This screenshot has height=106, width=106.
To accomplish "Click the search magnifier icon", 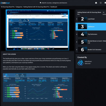I will coord(41,3).
